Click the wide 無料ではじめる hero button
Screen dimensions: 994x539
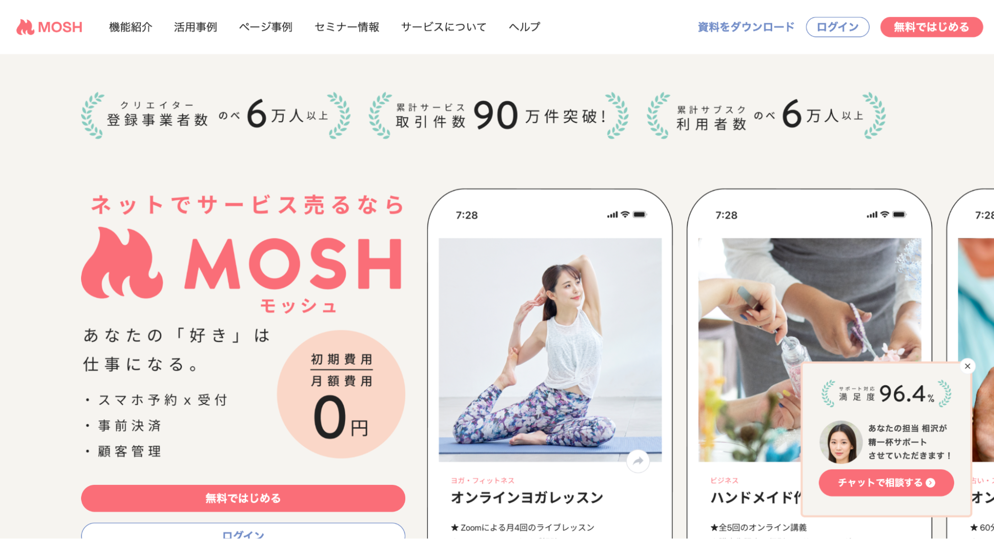click(243, 498)
